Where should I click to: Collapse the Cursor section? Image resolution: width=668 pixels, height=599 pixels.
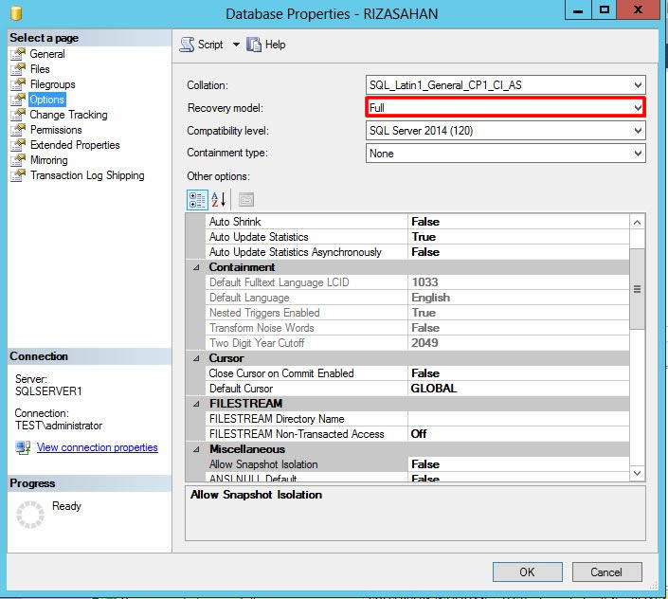click(196, 358)
